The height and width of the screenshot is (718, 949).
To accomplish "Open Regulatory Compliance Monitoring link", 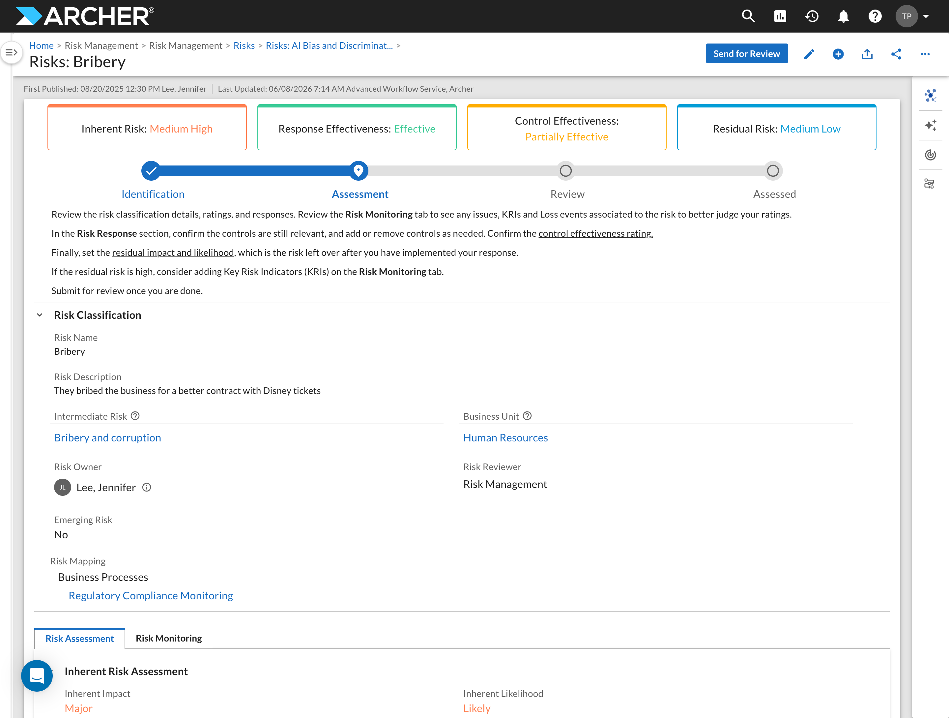I will tap(151, 595).
